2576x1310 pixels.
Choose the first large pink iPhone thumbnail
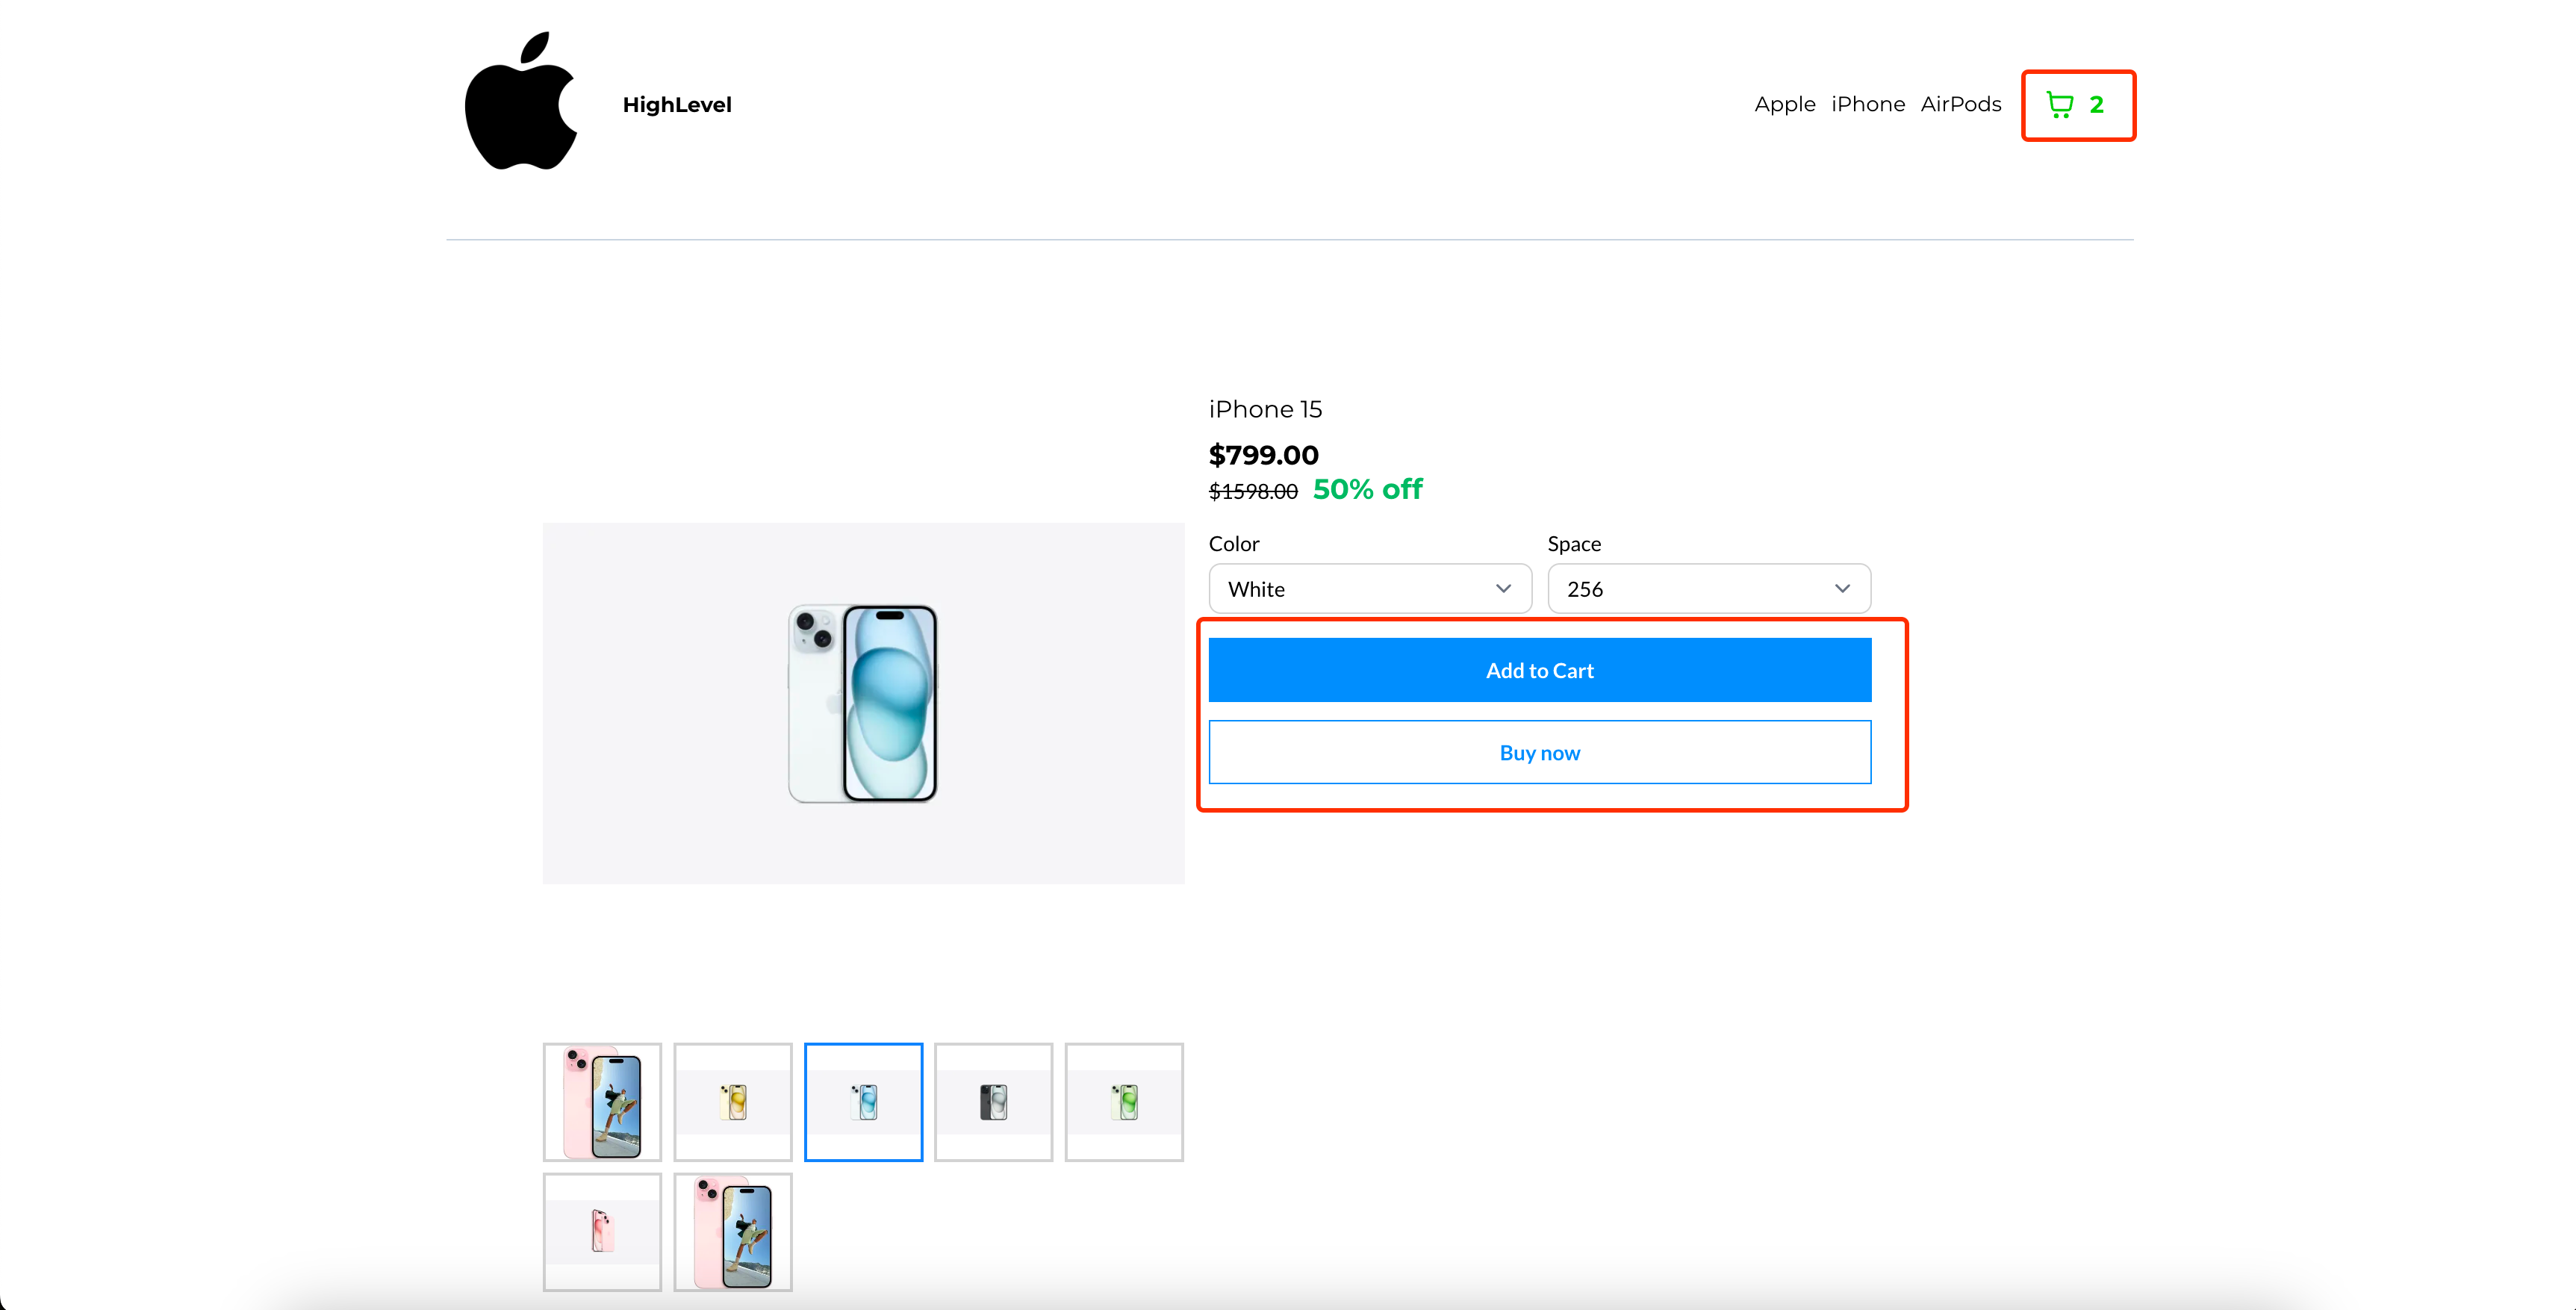tap(602, 1101)
